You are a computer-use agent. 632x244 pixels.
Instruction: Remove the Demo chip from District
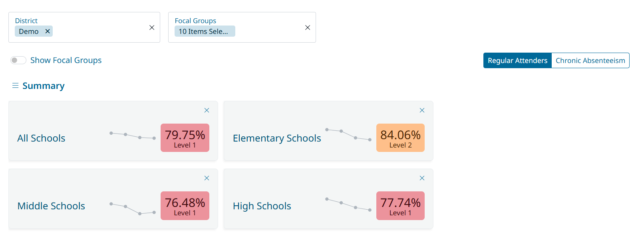(48, 31)
